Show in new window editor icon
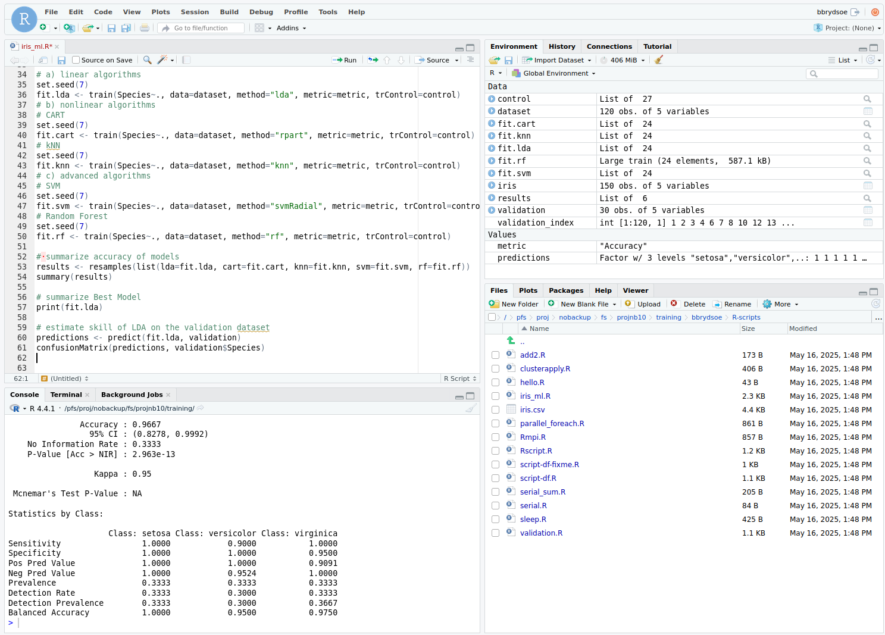 [x=43, y=60]
